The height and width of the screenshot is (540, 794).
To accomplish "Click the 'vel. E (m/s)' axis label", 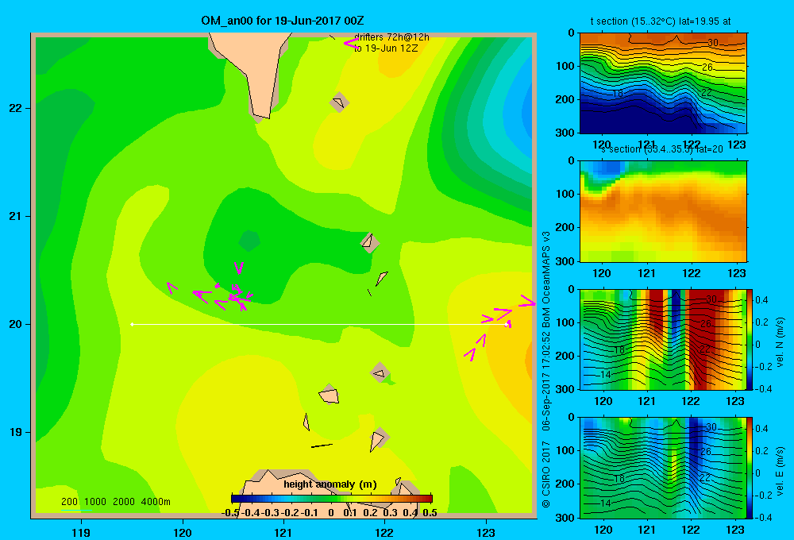I will (x=780, y=471).
